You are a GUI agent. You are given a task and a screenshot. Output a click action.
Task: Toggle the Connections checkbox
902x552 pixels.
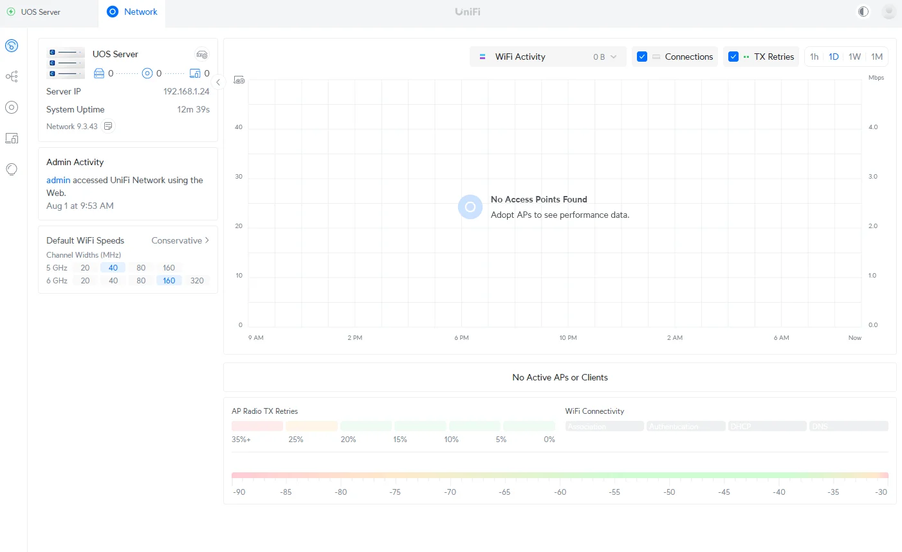(x=642, y=57)
